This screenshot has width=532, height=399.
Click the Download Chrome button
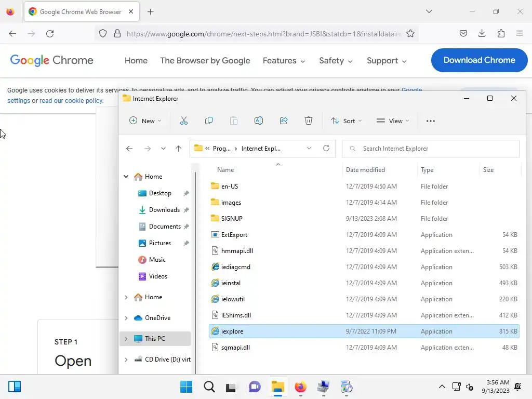[x=479, y=60]
